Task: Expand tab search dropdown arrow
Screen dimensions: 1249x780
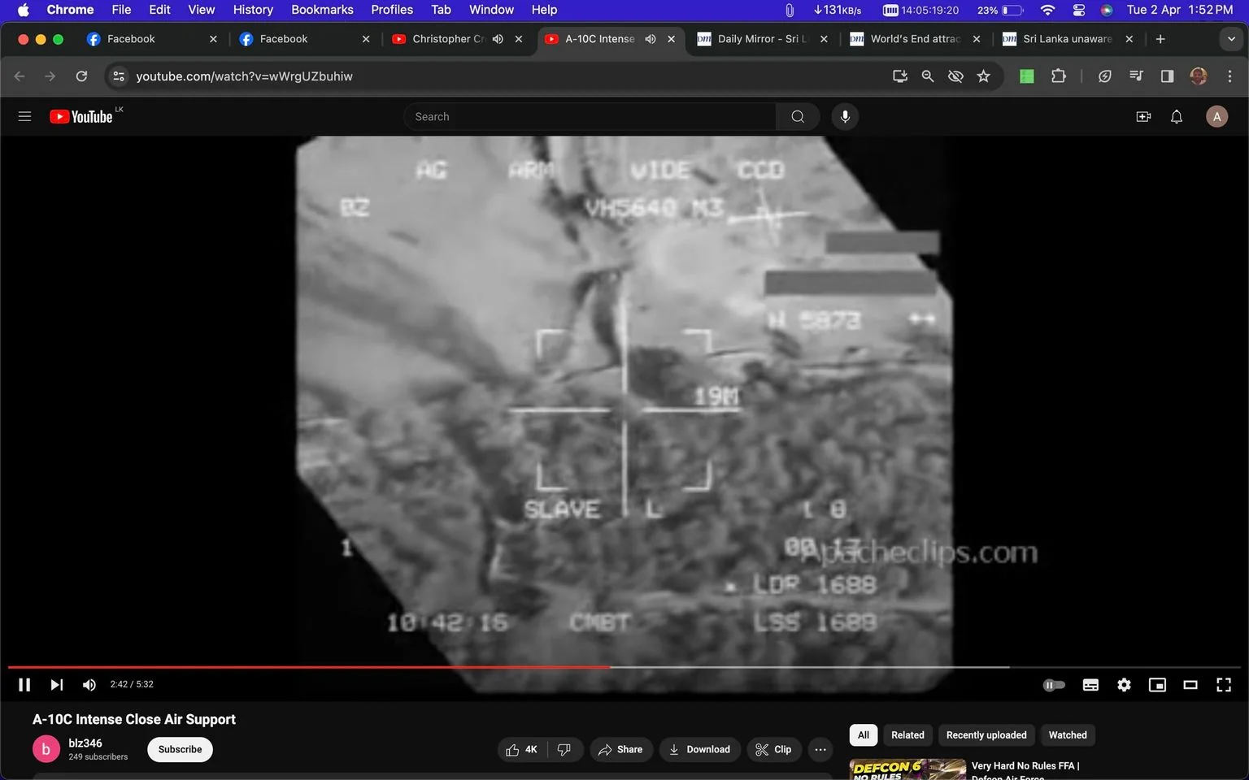Action: coord(1231,39)
